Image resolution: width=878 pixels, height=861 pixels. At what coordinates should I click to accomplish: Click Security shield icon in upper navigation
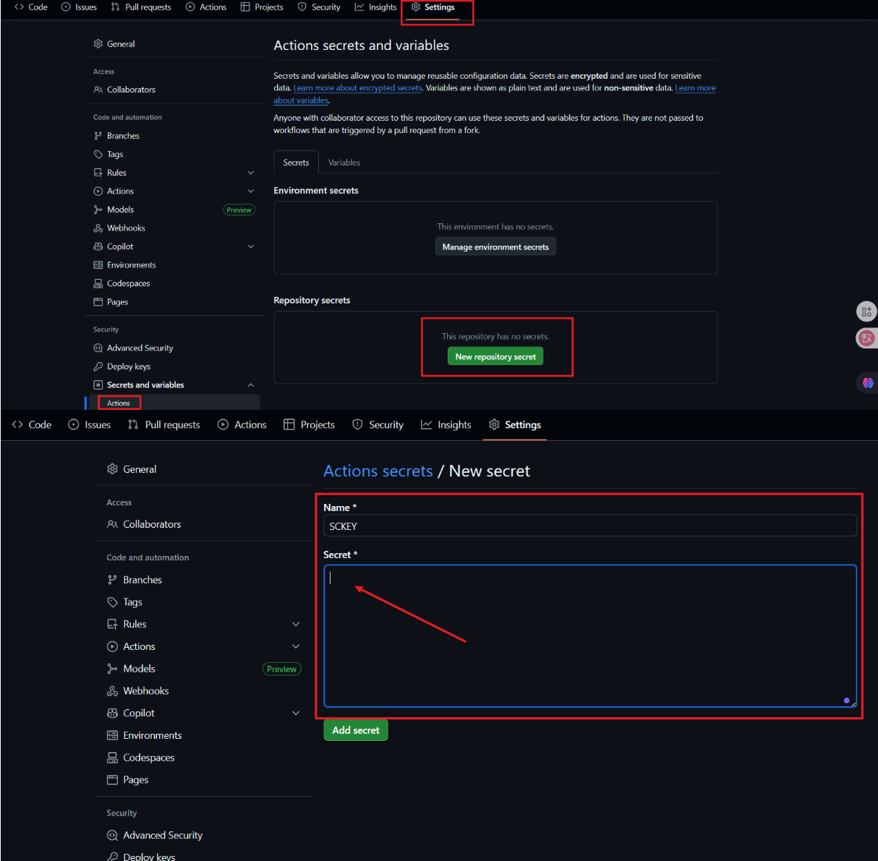tap(302, 7)
